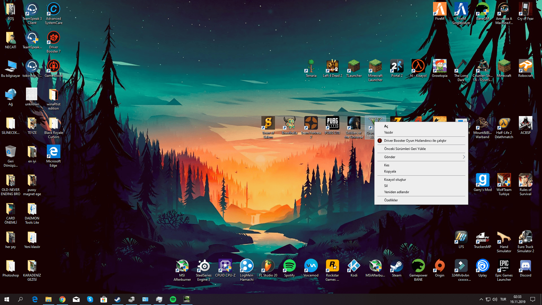Run with Driver Booster Oyun Hızlandırıcı entry
Image resolution: width=542 pixels, height=305 pixels.
(x=415, y=141)
